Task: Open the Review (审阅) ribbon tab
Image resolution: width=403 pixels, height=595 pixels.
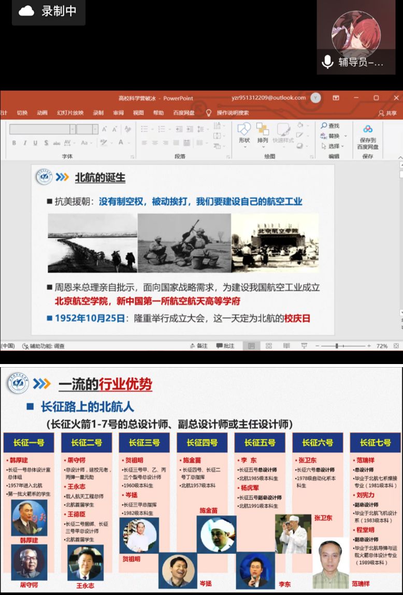Action: [x=118, y=113]
